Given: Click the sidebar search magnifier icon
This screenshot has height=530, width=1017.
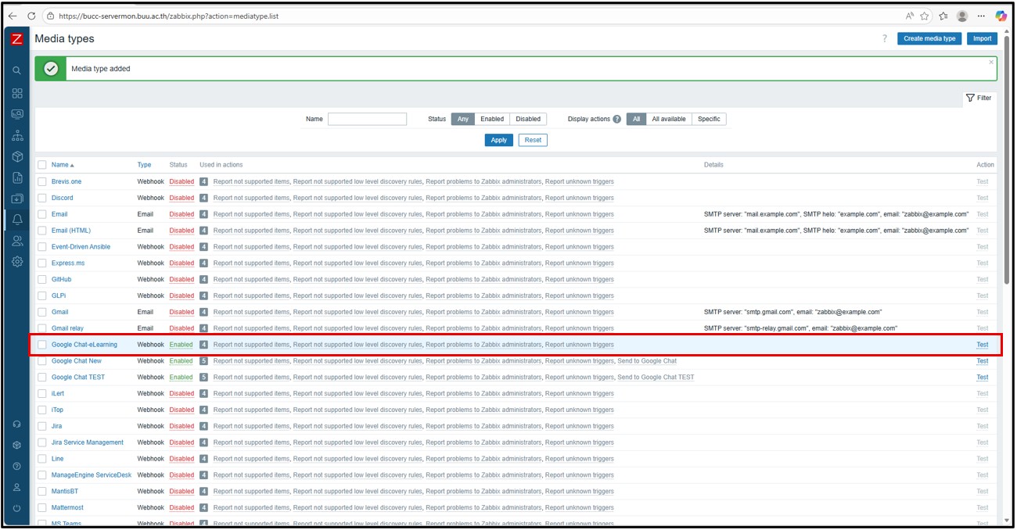Looking at the screenshot, I should point(17,70).
